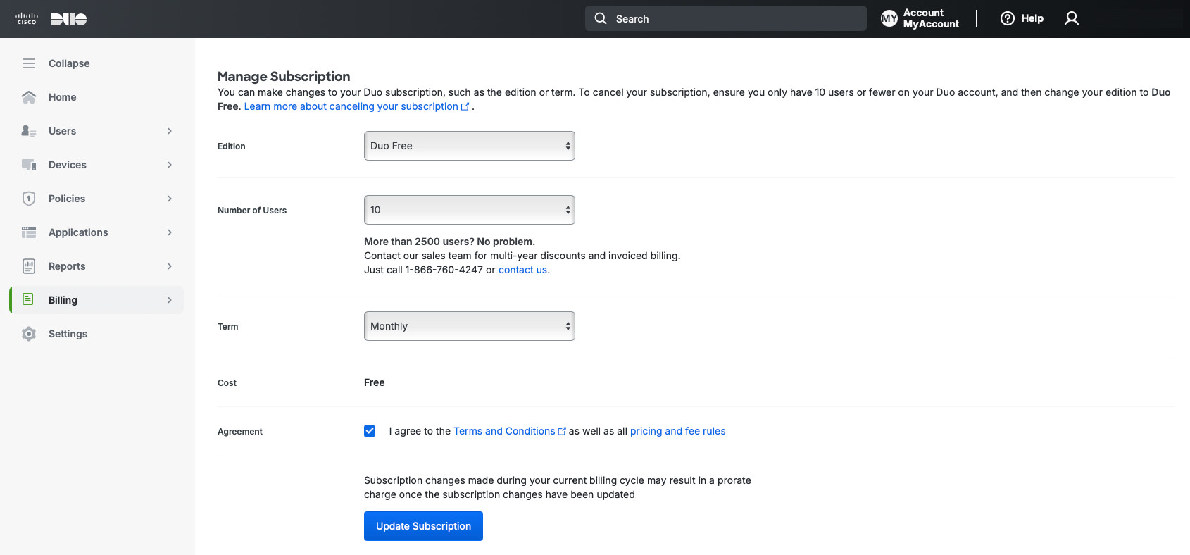The width and height of the screenshot is (1190, 555).
Task: Click Collapse label to shrink sidebar
Action: pos(69,63)
